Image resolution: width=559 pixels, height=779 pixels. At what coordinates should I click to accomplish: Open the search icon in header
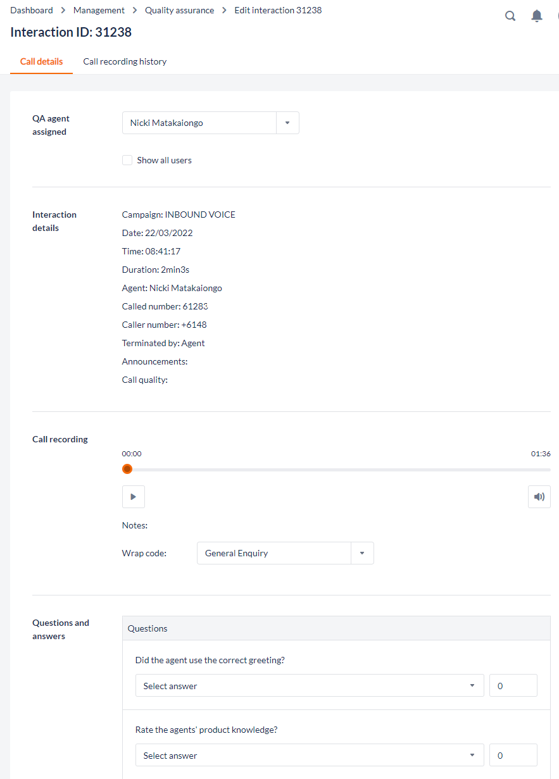tap(510, 16)
